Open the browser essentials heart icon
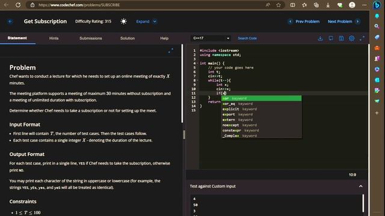The height and width of the screenshot is (216, 385). point(340,5)
